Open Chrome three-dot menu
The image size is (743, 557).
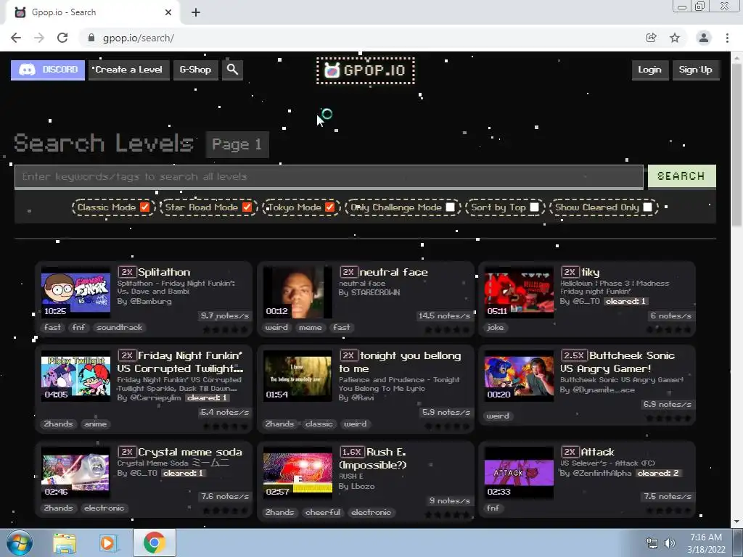(x=727, y=38)
